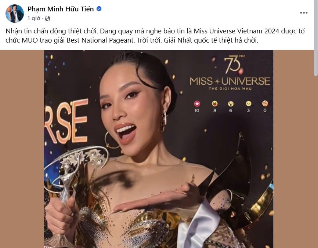Click the heart reaction icon above 10
Image resolution: width=318 pixels, height=248 pixels.
click(197, 104)
